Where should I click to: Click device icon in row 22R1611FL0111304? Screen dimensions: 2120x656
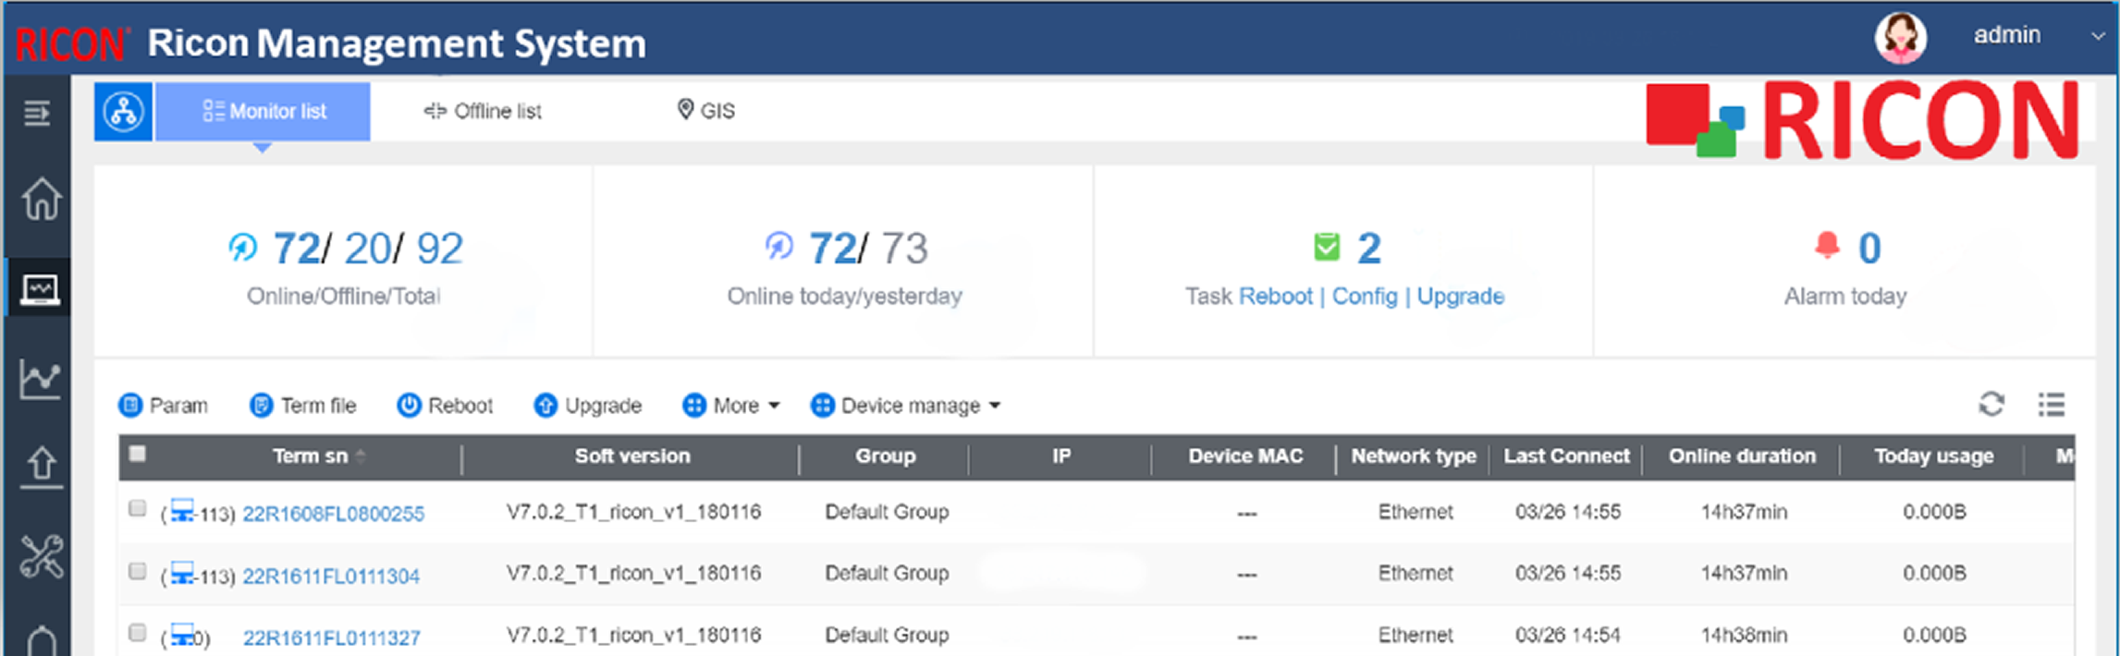tap(182, 573)
